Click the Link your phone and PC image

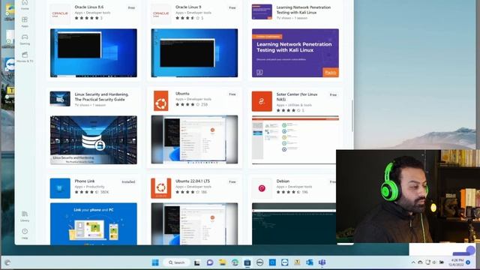pos(94,223)
